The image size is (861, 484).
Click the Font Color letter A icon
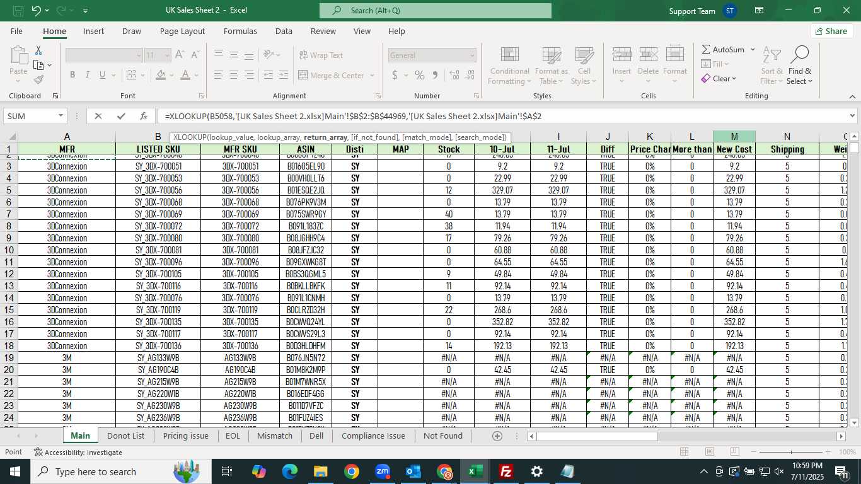185,75
